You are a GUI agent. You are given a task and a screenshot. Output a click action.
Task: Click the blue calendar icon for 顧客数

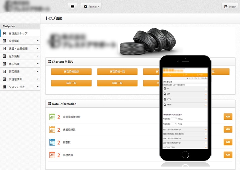coord(52,142)
